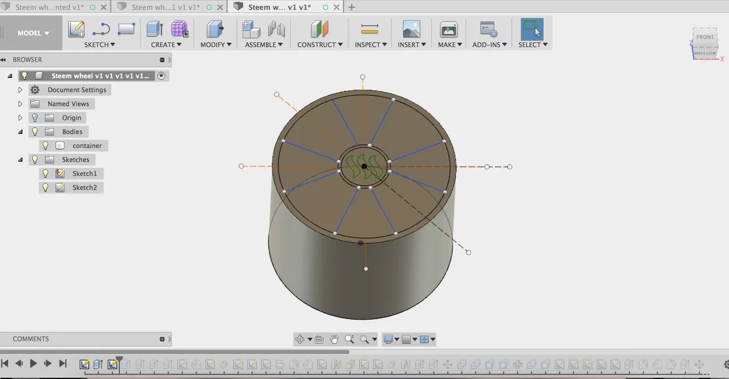The width and height of the screenshot is (729, 379).
Task: Hide Sketch2 using its light bulb
Action: pyautogui.click(x=46, y=187)
